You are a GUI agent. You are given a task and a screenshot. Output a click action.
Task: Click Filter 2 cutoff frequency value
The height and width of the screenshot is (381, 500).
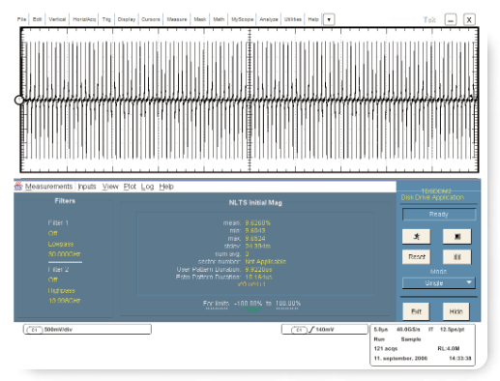(x=65, y=301)
